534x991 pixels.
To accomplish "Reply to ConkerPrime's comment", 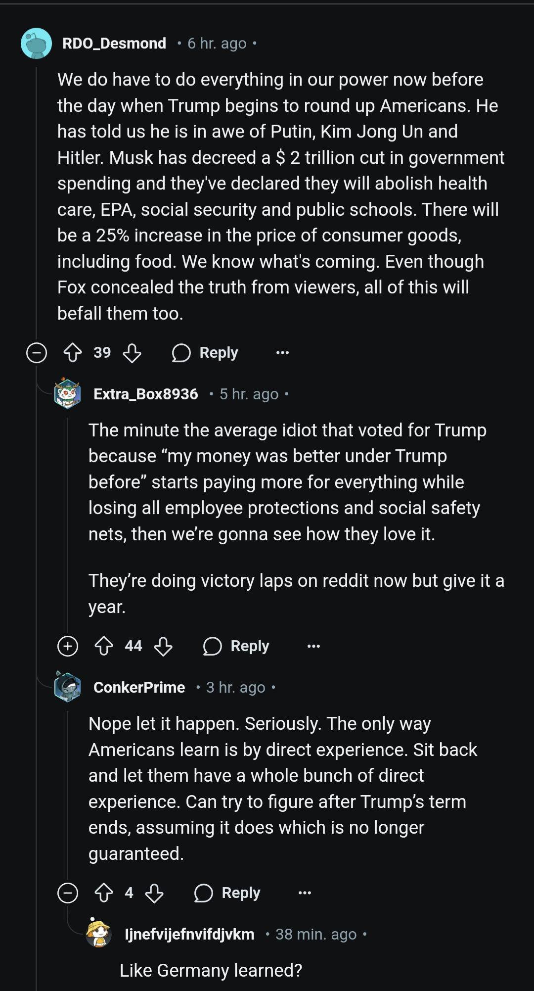I will click(228, 893).
